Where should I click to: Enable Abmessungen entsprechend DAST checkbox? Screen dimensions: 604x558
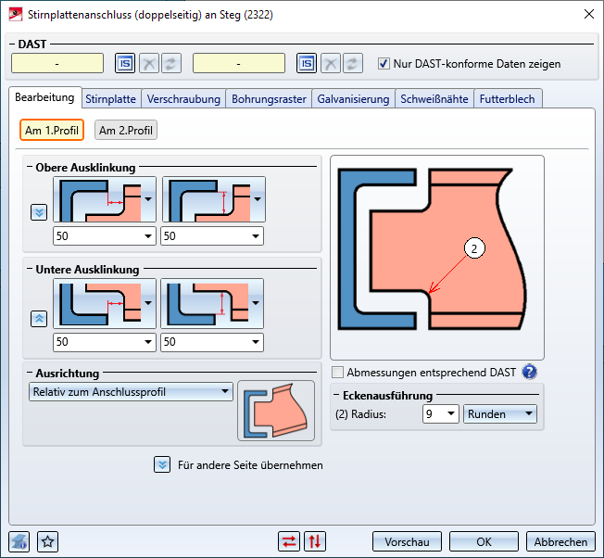337,373
